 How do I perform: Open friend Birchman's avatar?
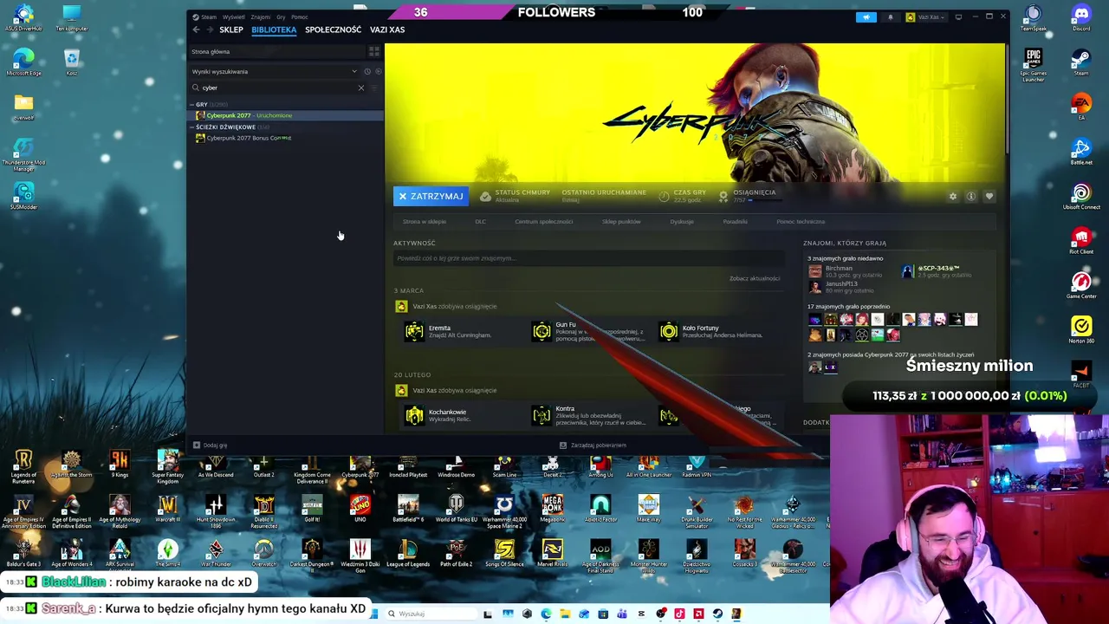814,271
